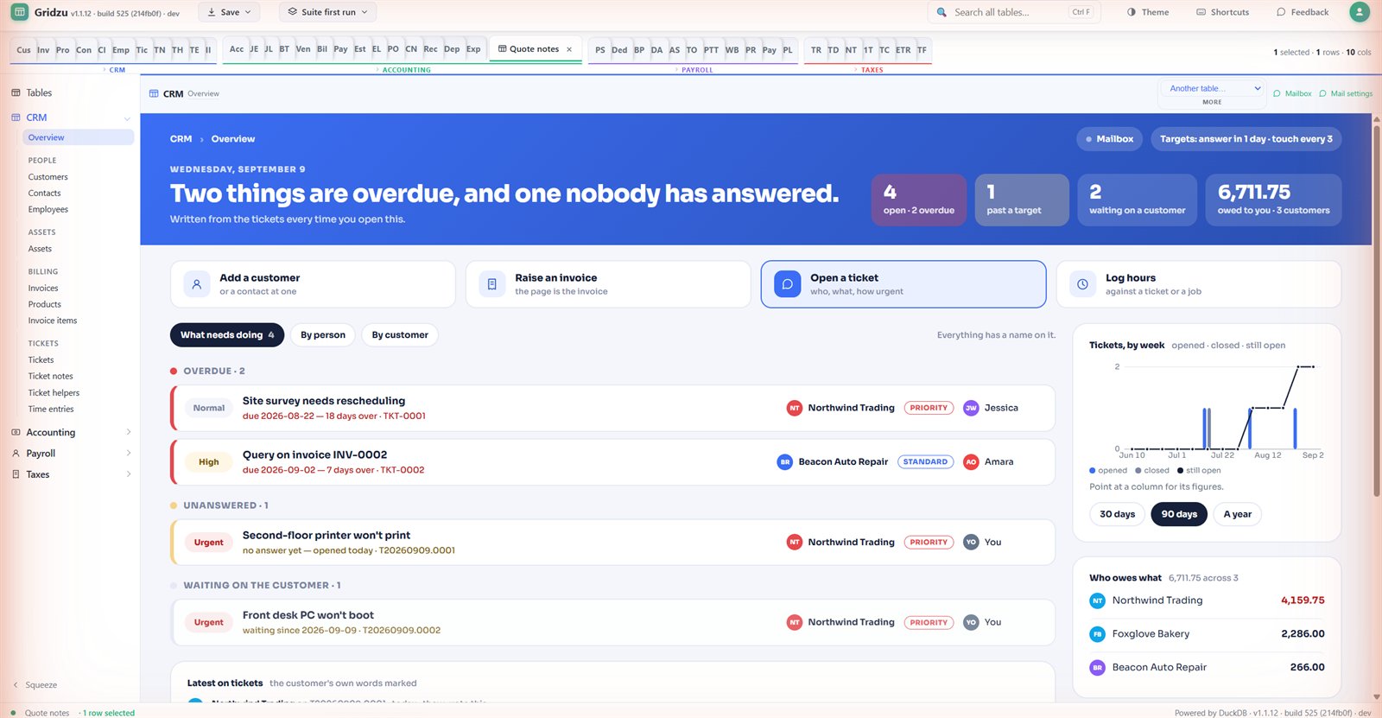Select the 30 days range
The height and width of the screenshot is (718, 1382).
pyautogui.click(x=1117, y=514)
